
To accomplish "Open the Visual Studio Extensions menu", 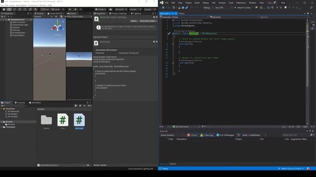I will [241, 3].
